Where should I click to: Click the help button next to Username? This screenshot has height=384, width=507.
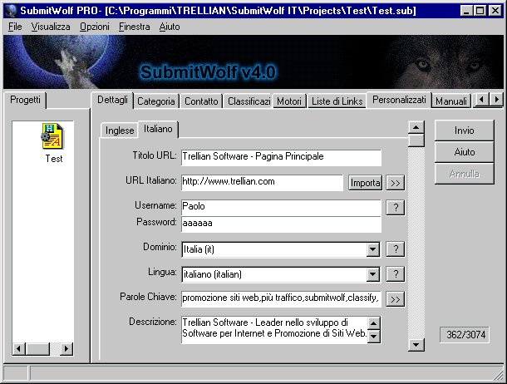point(396,208)
